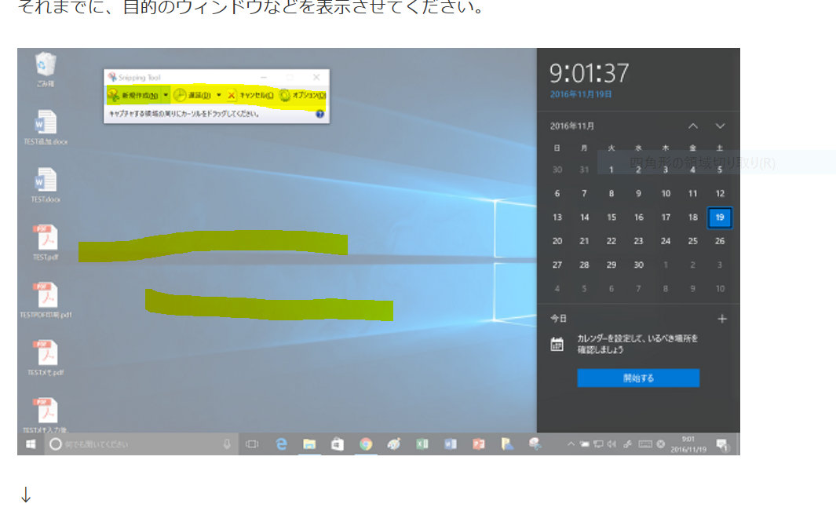Open the dropdown arrow beside 新規作成
836x515 pixels.
pos(166,95)
